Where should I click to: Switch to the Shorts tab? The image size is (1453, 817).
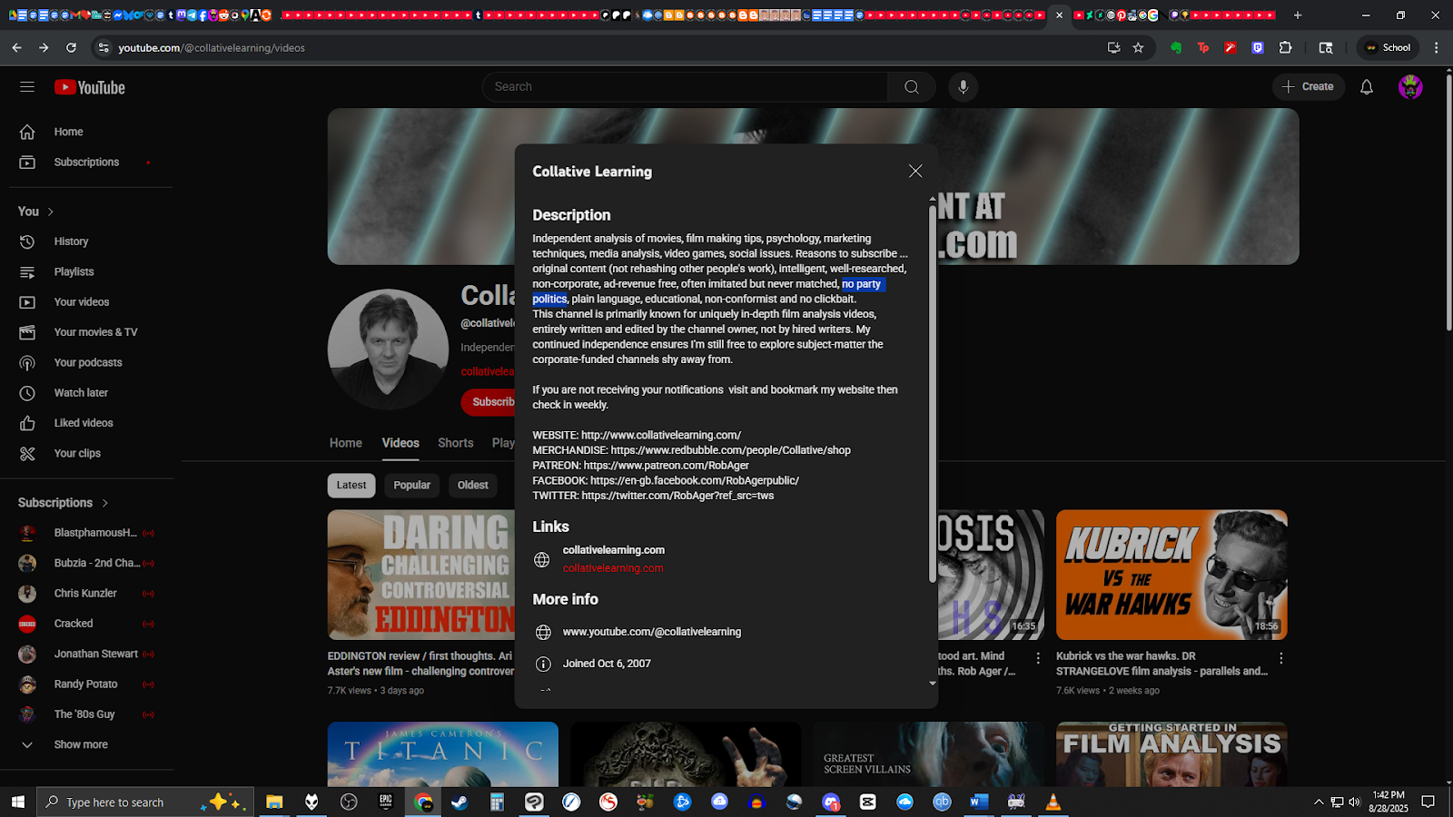[455, 443]
